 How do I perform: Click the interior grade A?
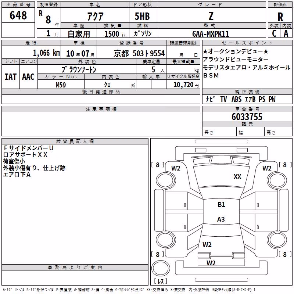286,33
